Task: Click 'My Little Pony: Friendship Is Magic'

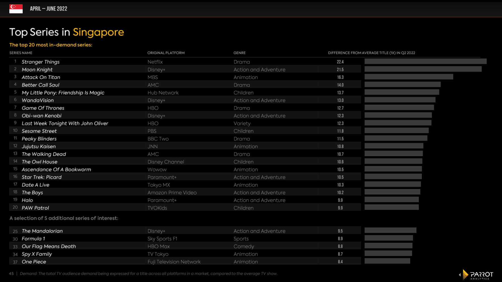Action: point(63,93)
